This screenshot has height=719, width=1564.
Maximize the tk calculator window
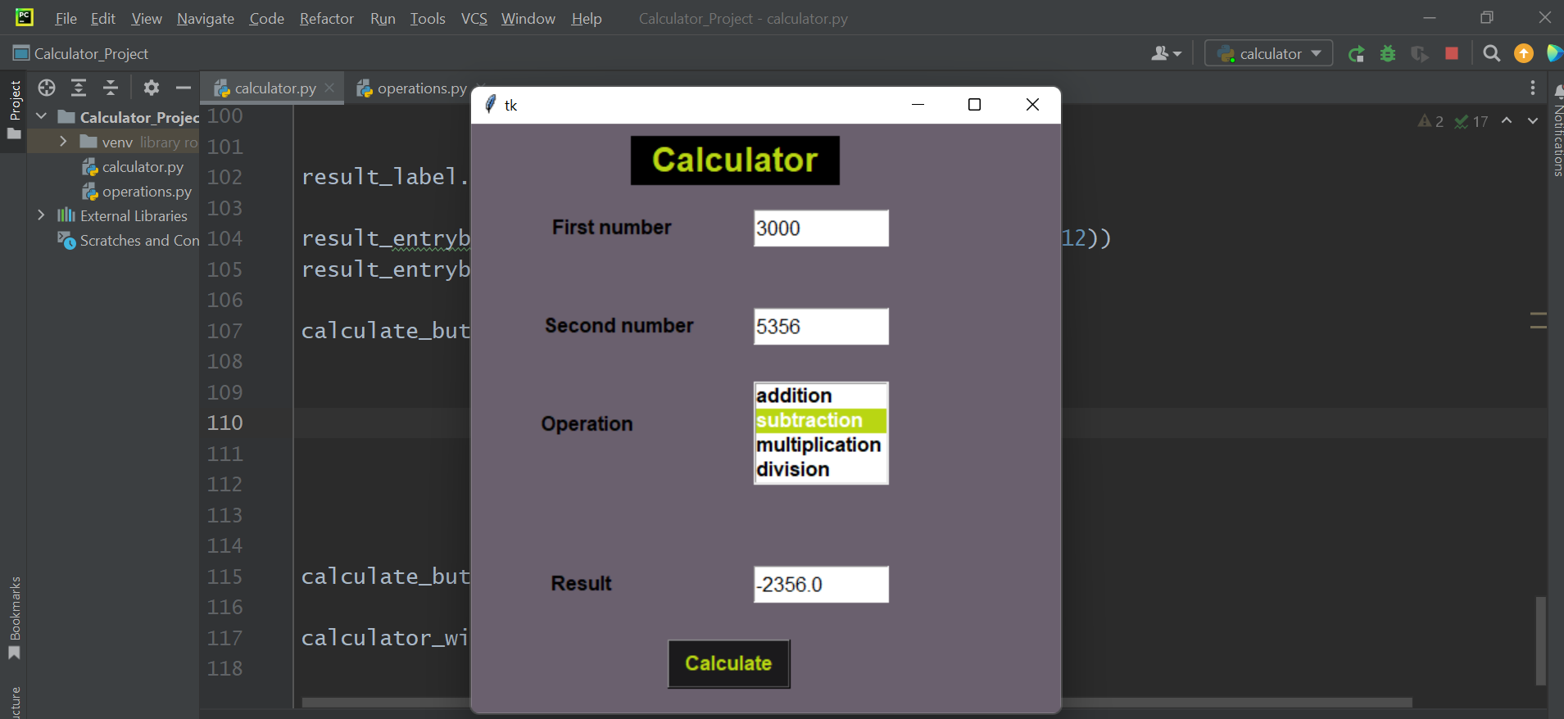975,105
